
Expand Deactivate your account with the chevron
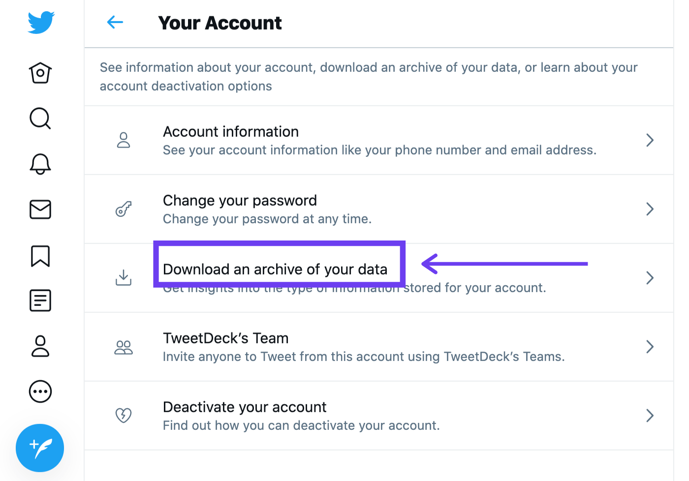[650, 416]
